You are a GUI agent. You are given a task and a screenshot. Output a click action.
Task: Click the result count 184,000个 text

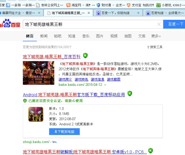pos(47,47)
